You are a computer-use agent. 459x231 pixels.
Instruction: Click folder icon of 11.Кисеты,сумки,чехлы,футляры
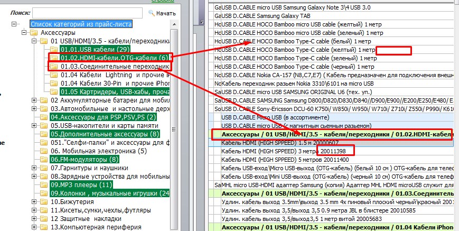coord(44,210)
